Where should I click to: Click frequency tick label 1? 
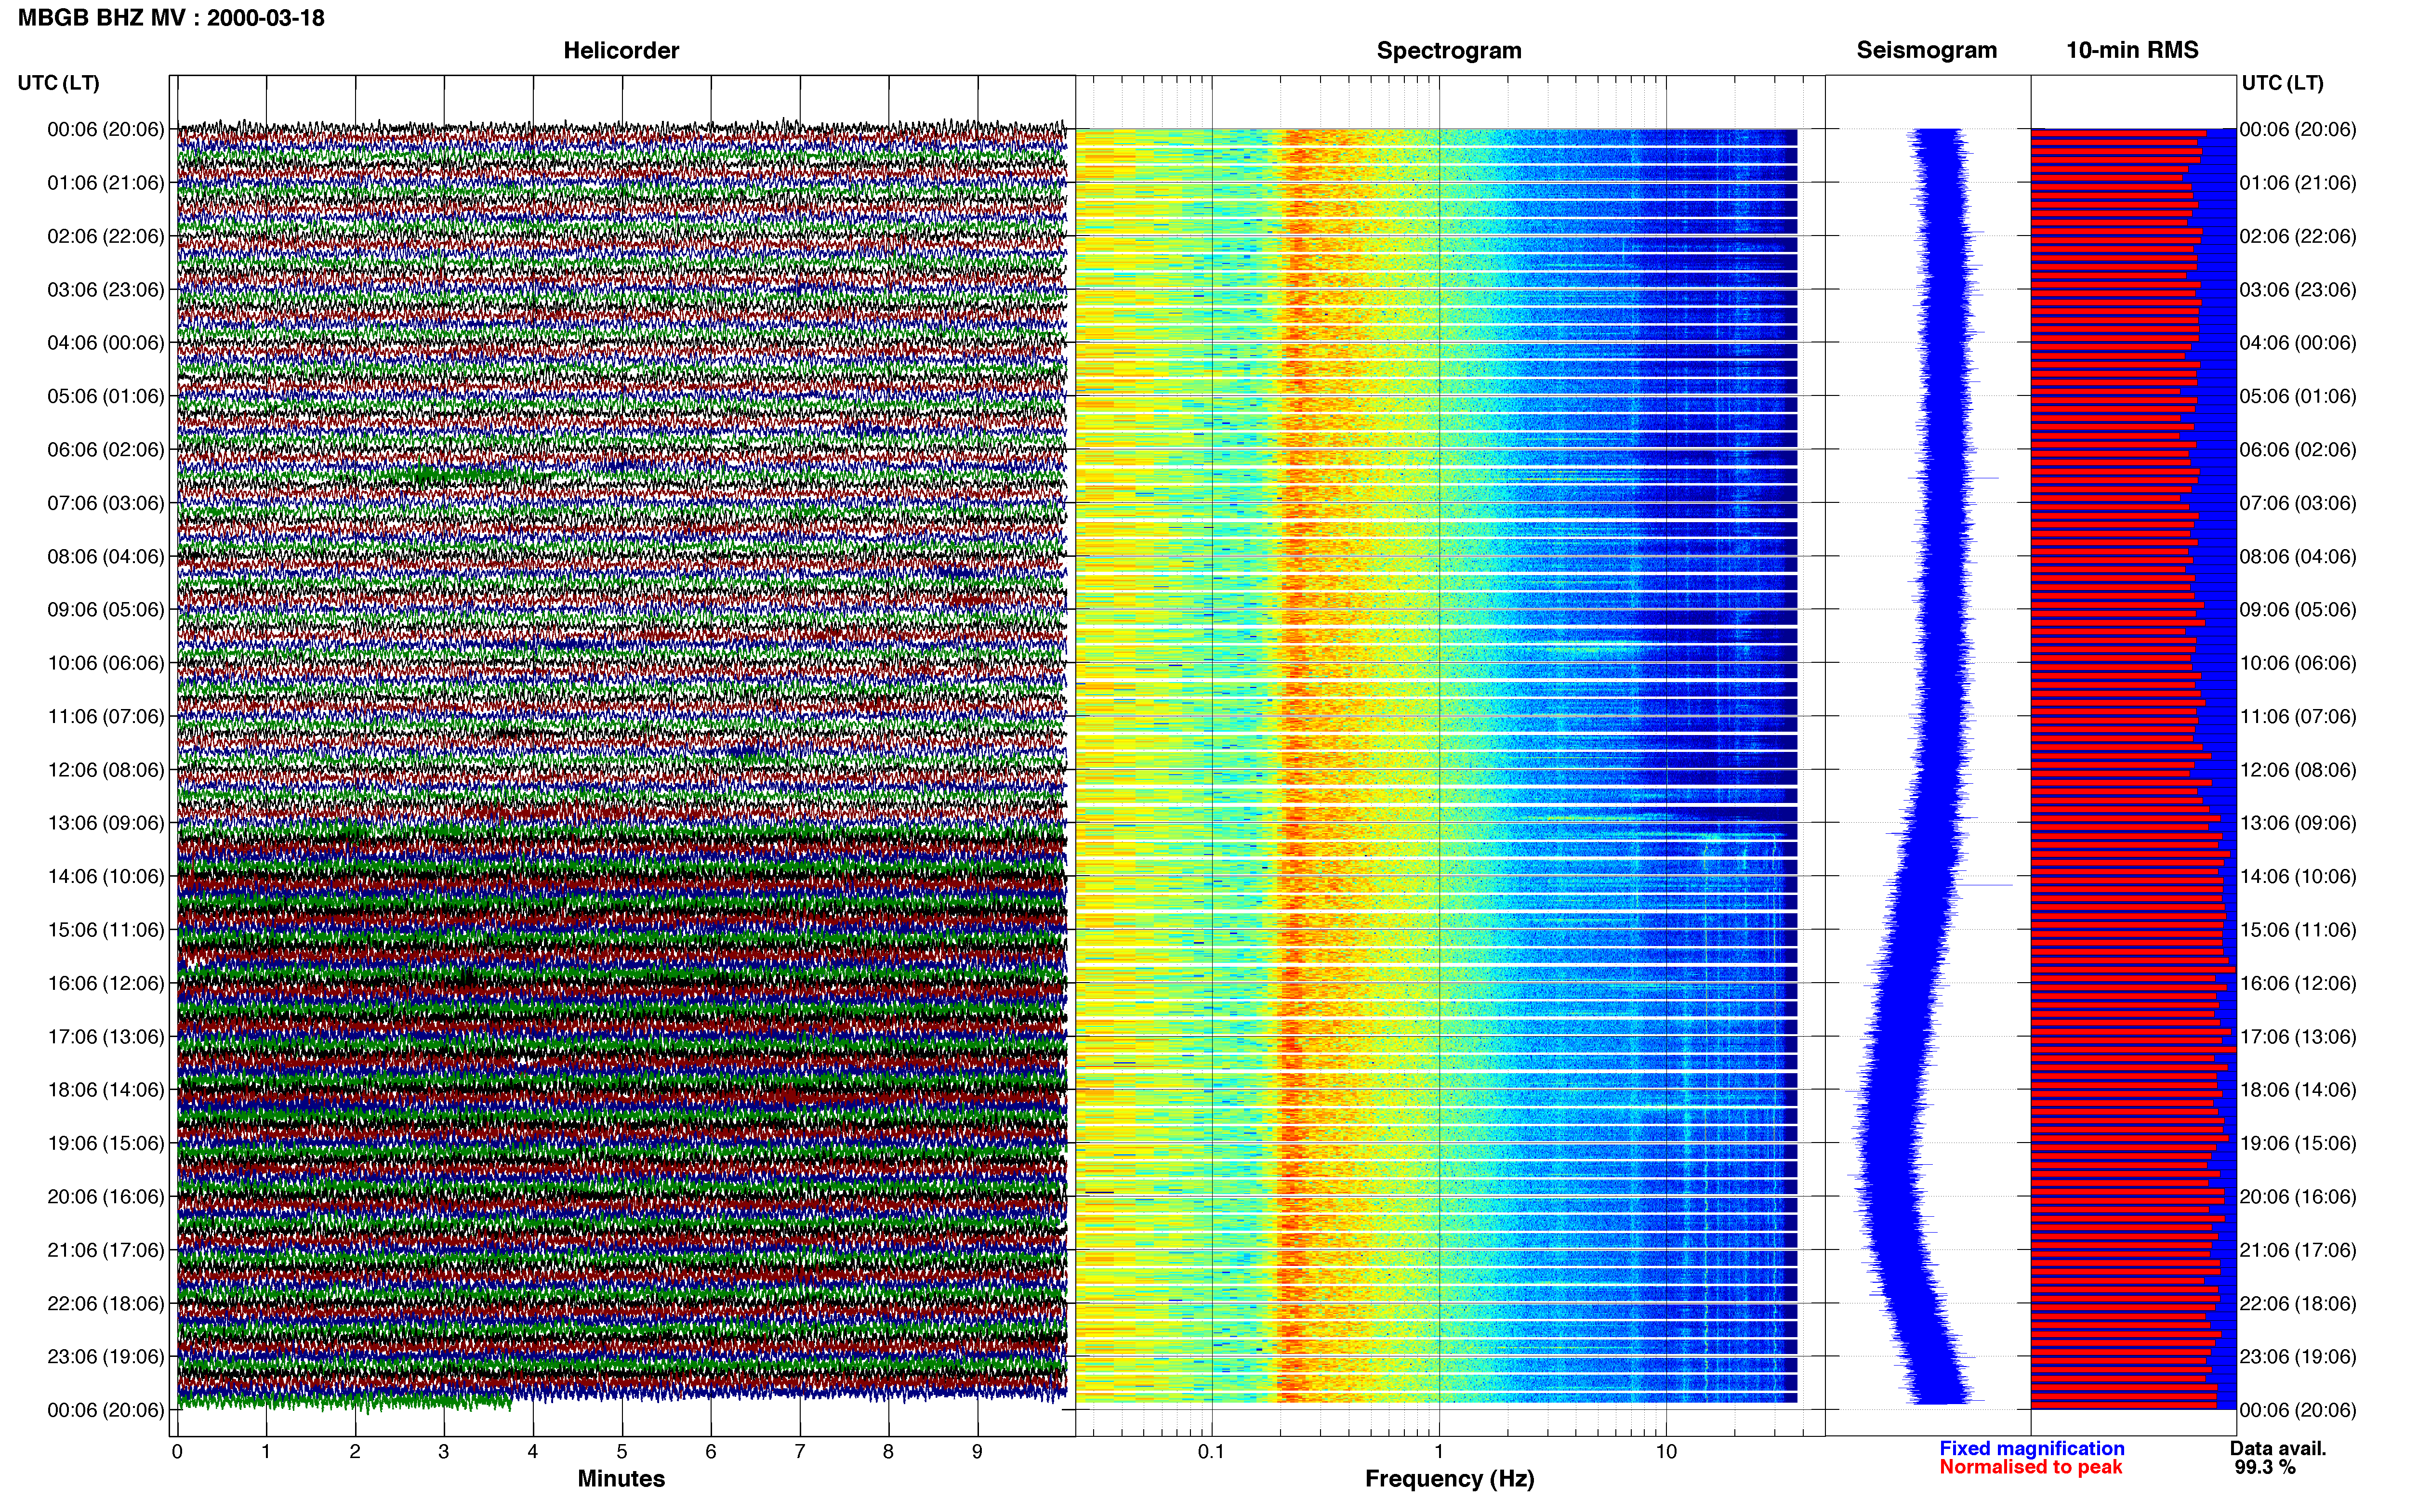pyautogui.click(x=1439, y=1452)
